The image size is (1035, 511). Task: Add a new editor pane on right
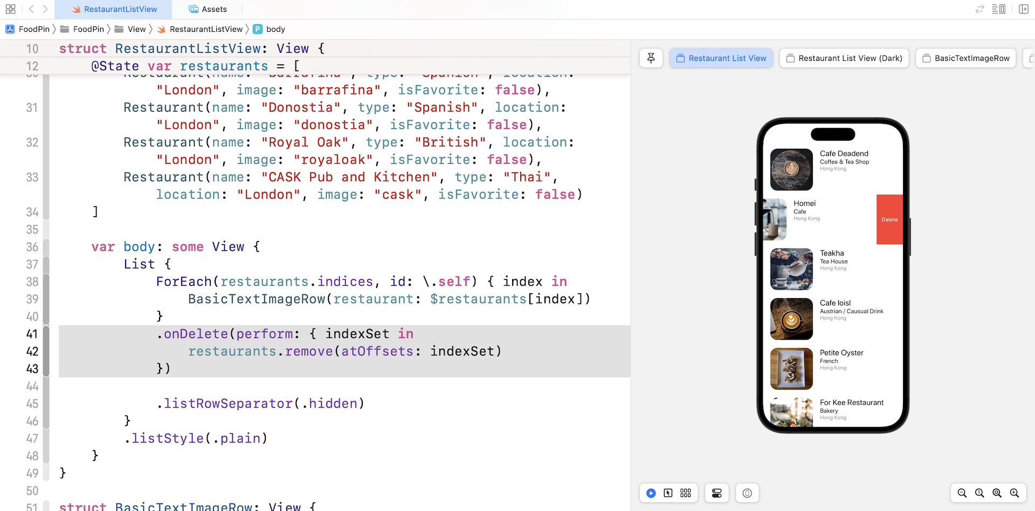(1024, 9)
